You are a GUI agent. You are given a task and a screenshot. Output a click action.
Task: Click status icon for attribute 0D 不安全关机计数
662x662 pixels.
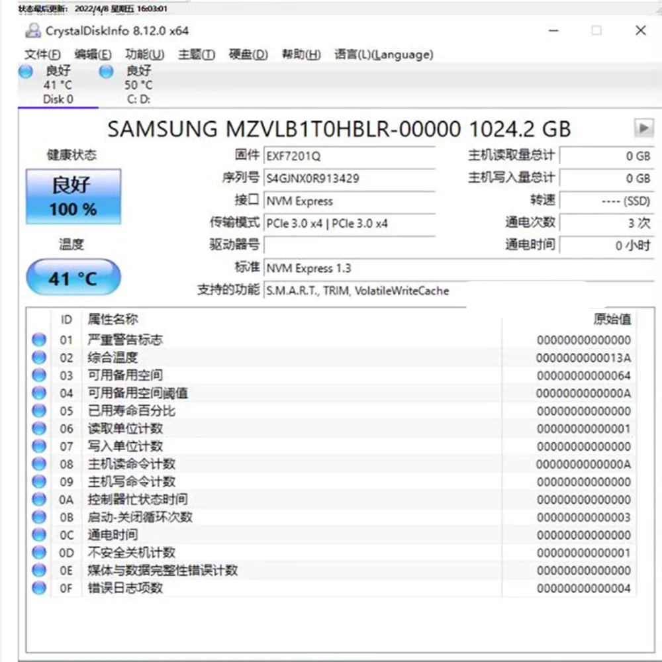pos(39,553)
